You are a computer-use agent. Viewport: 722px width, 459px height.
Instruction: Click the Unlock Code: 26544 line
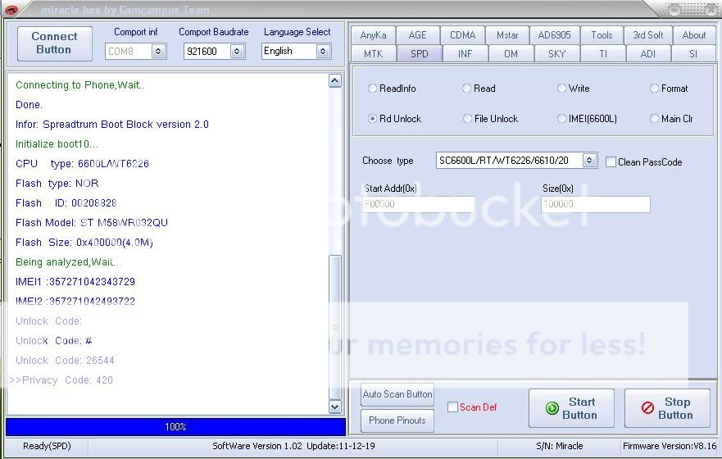click(65, 360)
